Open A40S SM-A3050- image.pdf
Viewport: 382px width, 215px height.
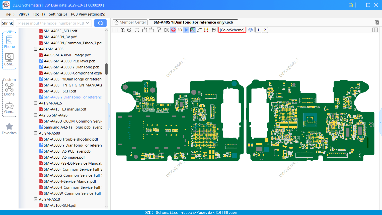67,55
